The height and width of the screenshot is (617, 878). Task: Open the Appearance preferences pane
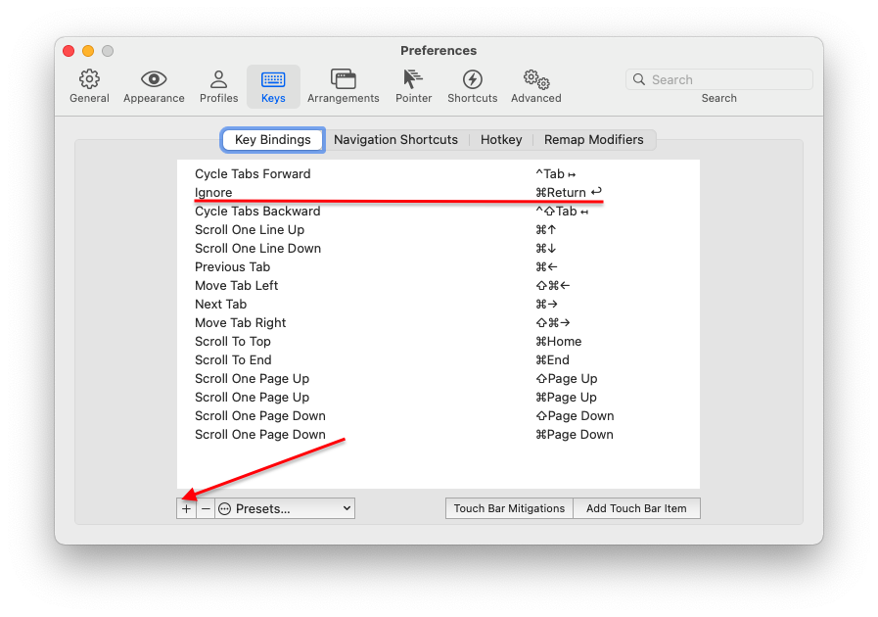click(154, 86)
